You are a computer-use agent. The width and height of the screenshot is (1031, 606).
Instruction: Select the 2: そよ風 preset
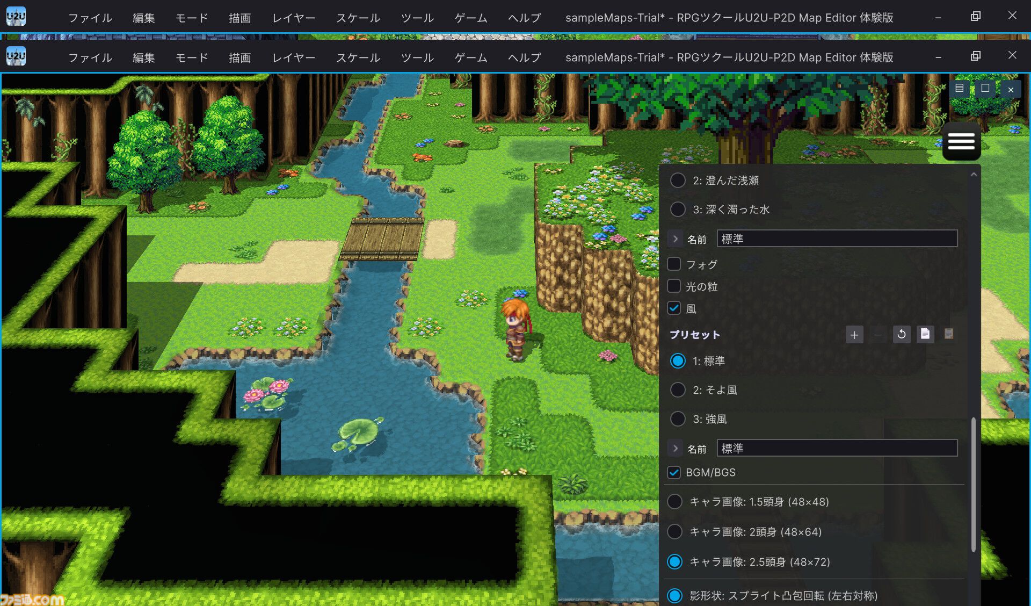(678, 389)
